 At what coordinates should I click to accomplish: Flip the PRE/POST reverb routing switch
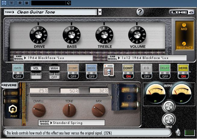(x=13, y=109)
